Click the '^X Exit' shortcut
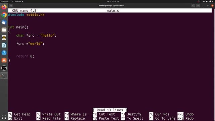 point(15,118)
